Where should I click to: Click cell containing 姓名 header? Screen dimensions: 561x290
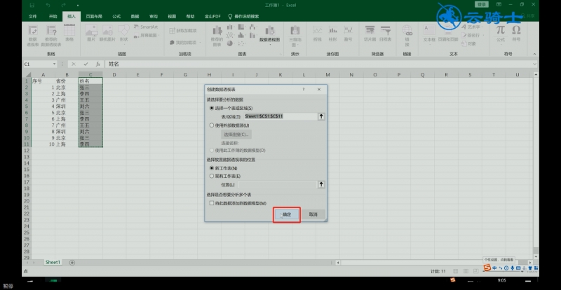coord(90,81)
